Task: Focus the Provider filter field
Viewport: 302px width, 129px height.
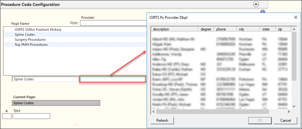Action: 113,23
